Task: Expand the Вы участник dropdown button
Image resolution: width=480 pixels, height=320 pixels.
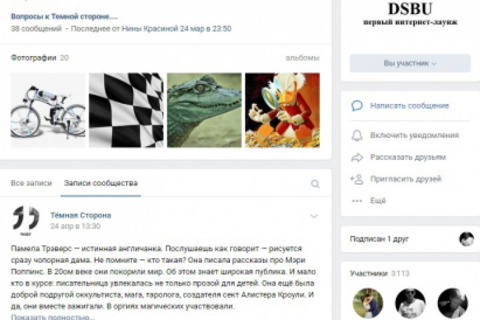Action: (410, 63)
